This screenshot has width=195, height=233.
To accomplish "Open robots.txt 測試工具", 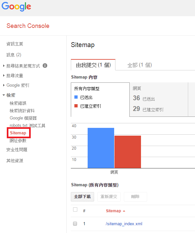I will pyautogui.click(x=27, y=126).
